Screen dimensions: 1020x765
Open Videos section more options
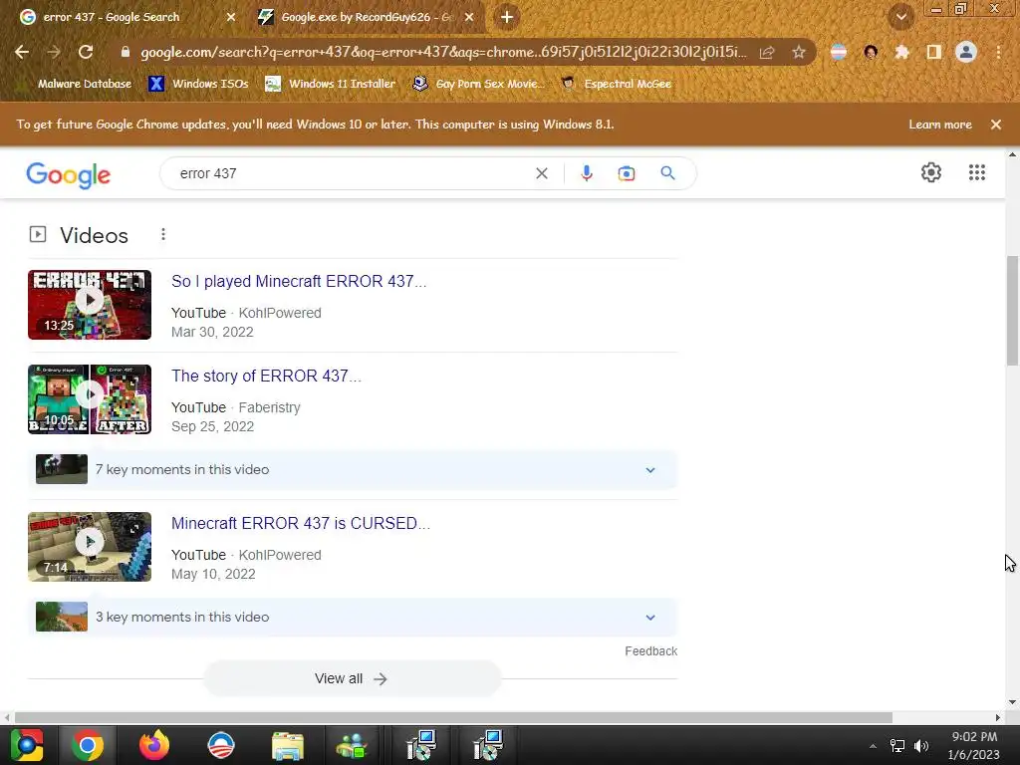[x=163, y=234]
